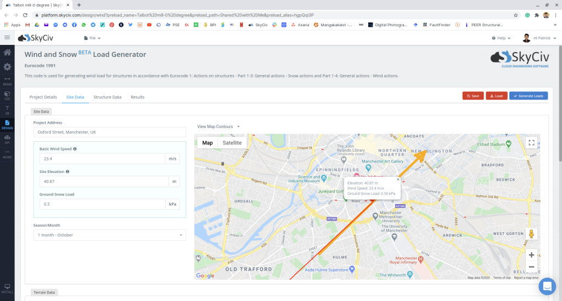The width and height of the screenshot is (562, 301).
Task: Expand the Season/Month dropdown
Action: coord(109,235)
